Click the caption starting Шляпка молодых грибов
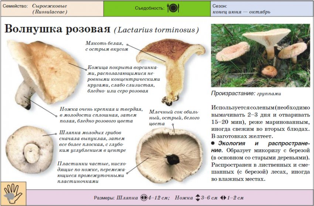Viewport: 314px width, 206px height. click(92, 142)
